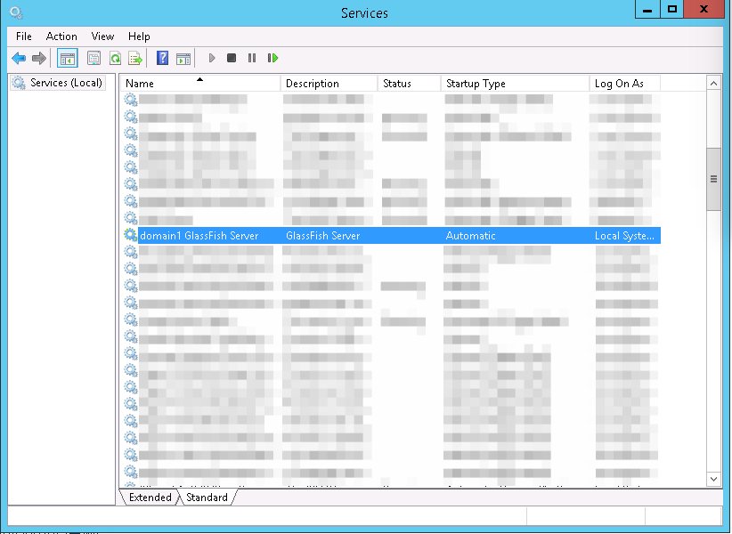
Task: Open the File menu
Action: 24,36
